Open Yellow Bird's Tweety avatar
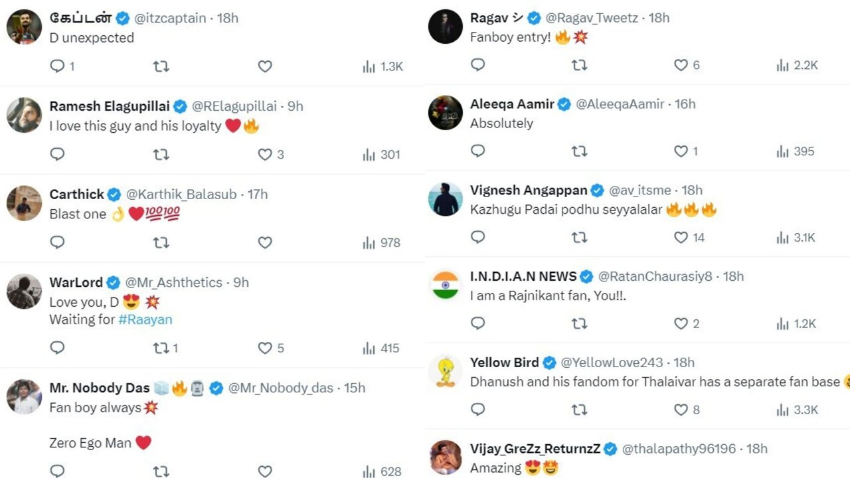This screenshot has height=478, width=850. click(x=445, y=371)
